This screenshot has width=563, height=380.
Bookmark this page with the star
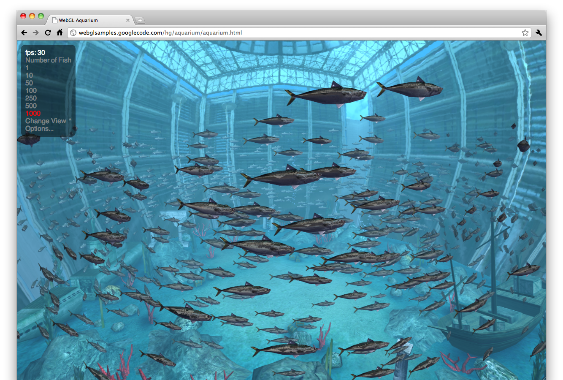click(x=525, y=33)
